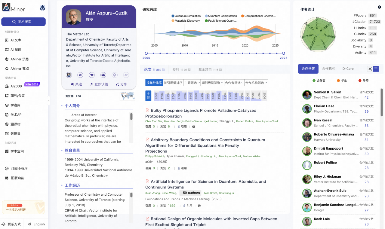Viewport: 385px width, 229px height.
Task: Switch to the 合作学者 tab
Action: (x=308, y=69)
